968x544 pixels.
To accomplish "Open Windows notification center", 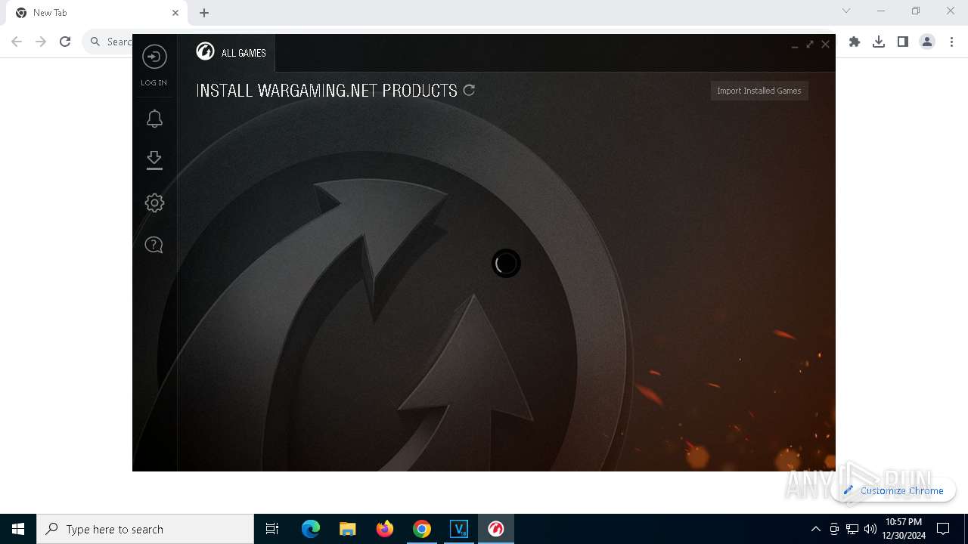I will (943, 529).
